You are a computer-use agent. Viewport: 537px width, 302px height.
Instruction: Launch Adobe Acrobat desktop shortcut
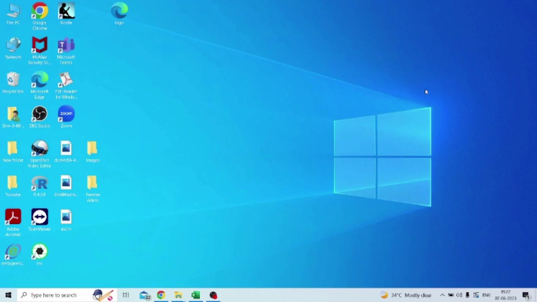(13, 223)
